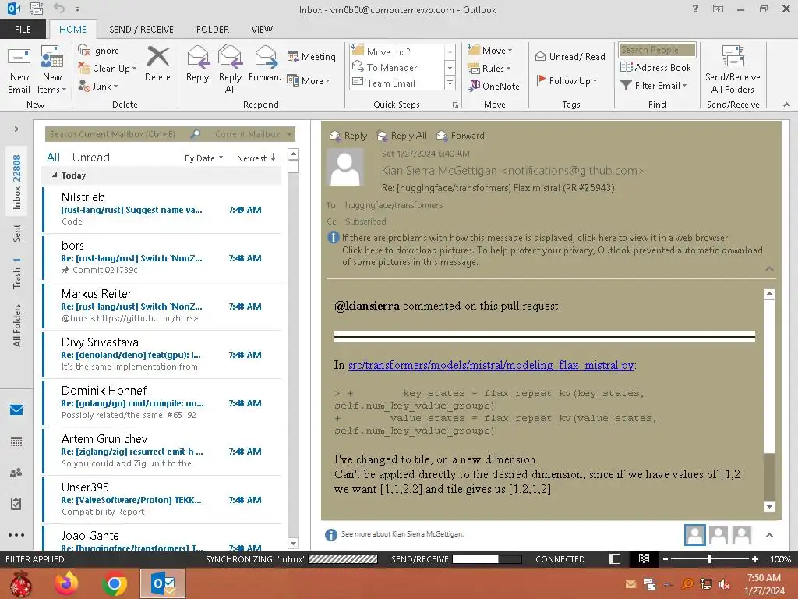Screen dimensions: 798x599
Task: Send message to OneNote
Action: pyautogui.click(x=494, y=86)
